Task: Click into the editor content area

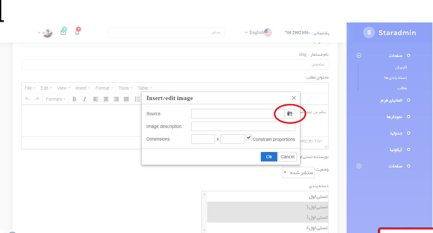Action: 81,121
